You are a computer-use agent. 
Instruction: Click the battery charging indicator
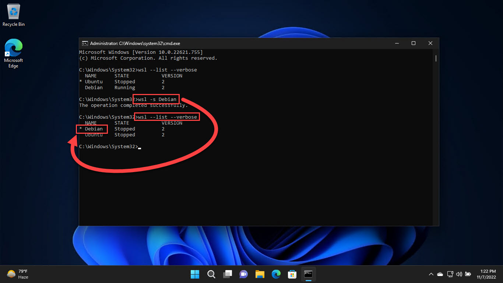click(468, 274)
